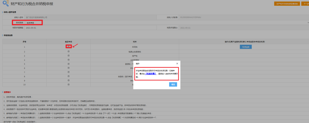Check the row 8 车船税 checkbox
Image resolution: width=309 pixels, height=123 pixels.
pyautogui.click(x=68, y=76)
